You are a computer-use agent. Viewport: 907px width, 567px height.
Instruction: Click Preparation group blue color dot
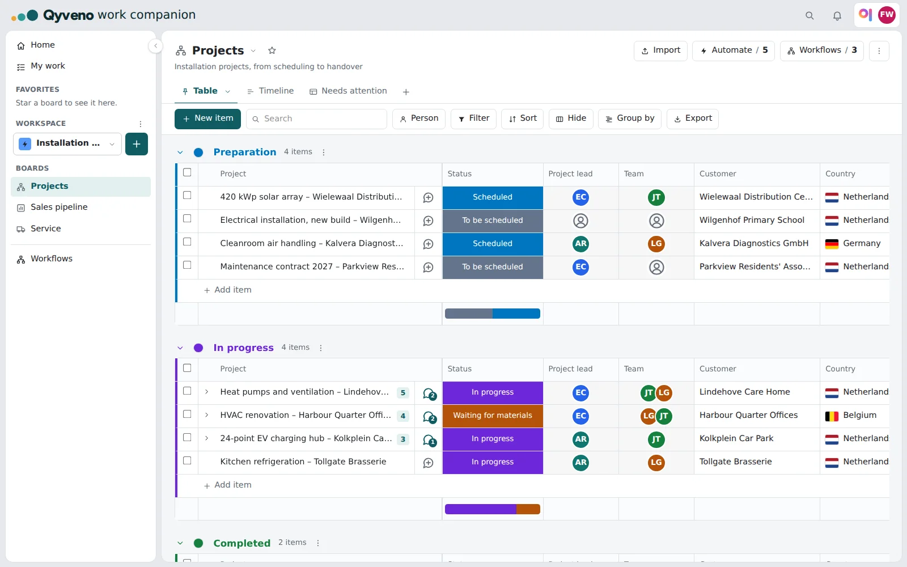(x=198, y=153)
